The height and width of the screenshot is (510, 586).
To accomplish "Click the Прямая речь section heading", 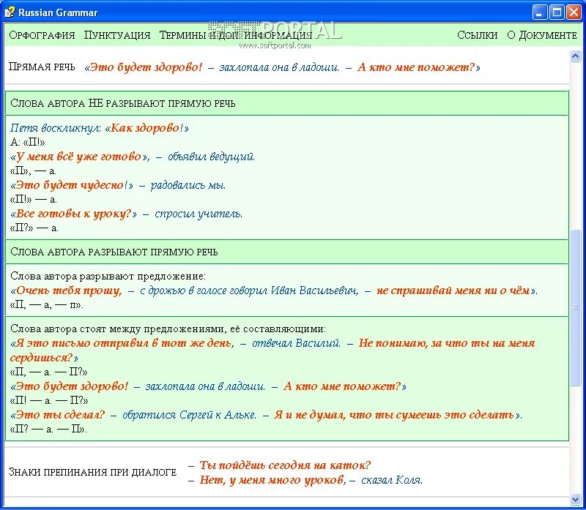I will 42,67.
